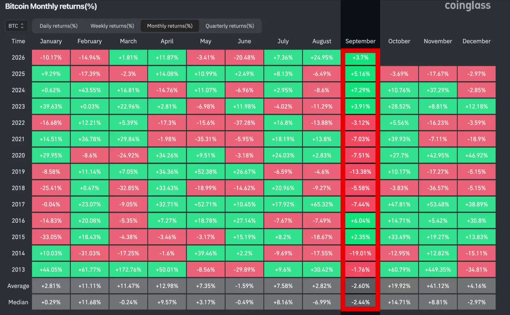Click the 2013 row label
This screenshot has height=315, width=510.
(x=18, y=270)
